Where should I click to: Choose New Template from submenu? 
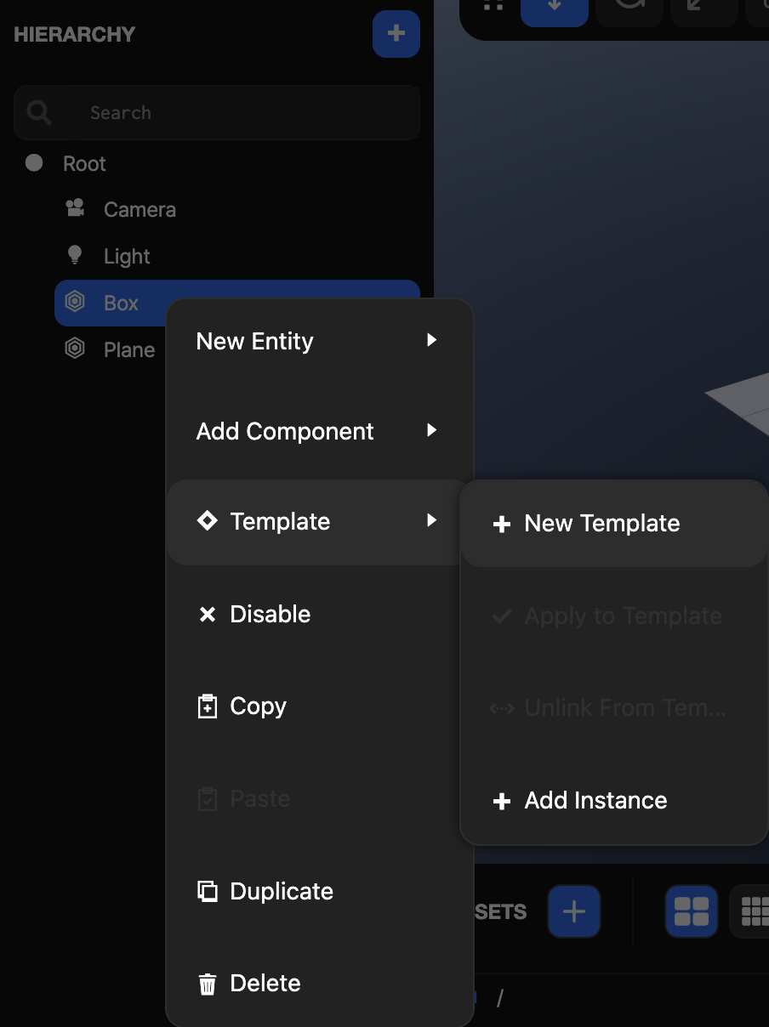tap(601, 524)
